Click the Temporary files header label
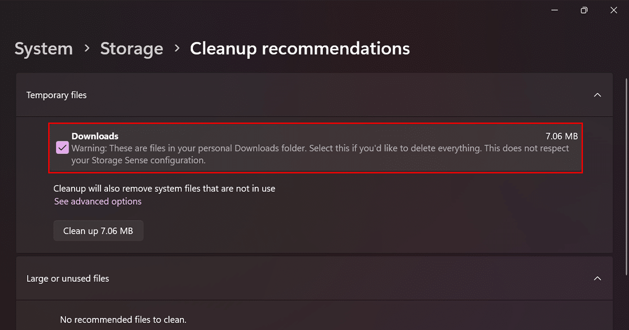The height and width of the screenshot is (330, 629). tap(57, 95)
